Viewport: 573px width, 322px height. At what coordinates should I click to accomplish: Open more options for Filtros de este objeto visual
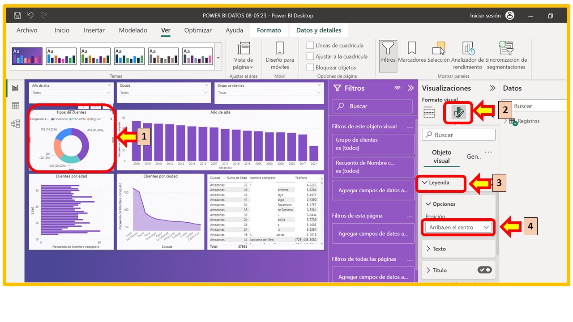point(410,127)
